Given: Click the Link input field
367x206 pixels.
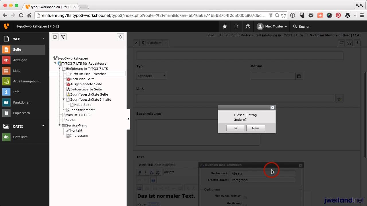Looking at the screenshot, I should click(235, 98).
